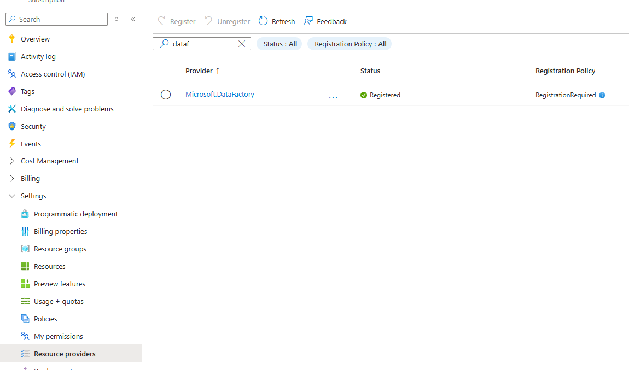
Task: Collapse the Settings section
Action: coord(33,196)
